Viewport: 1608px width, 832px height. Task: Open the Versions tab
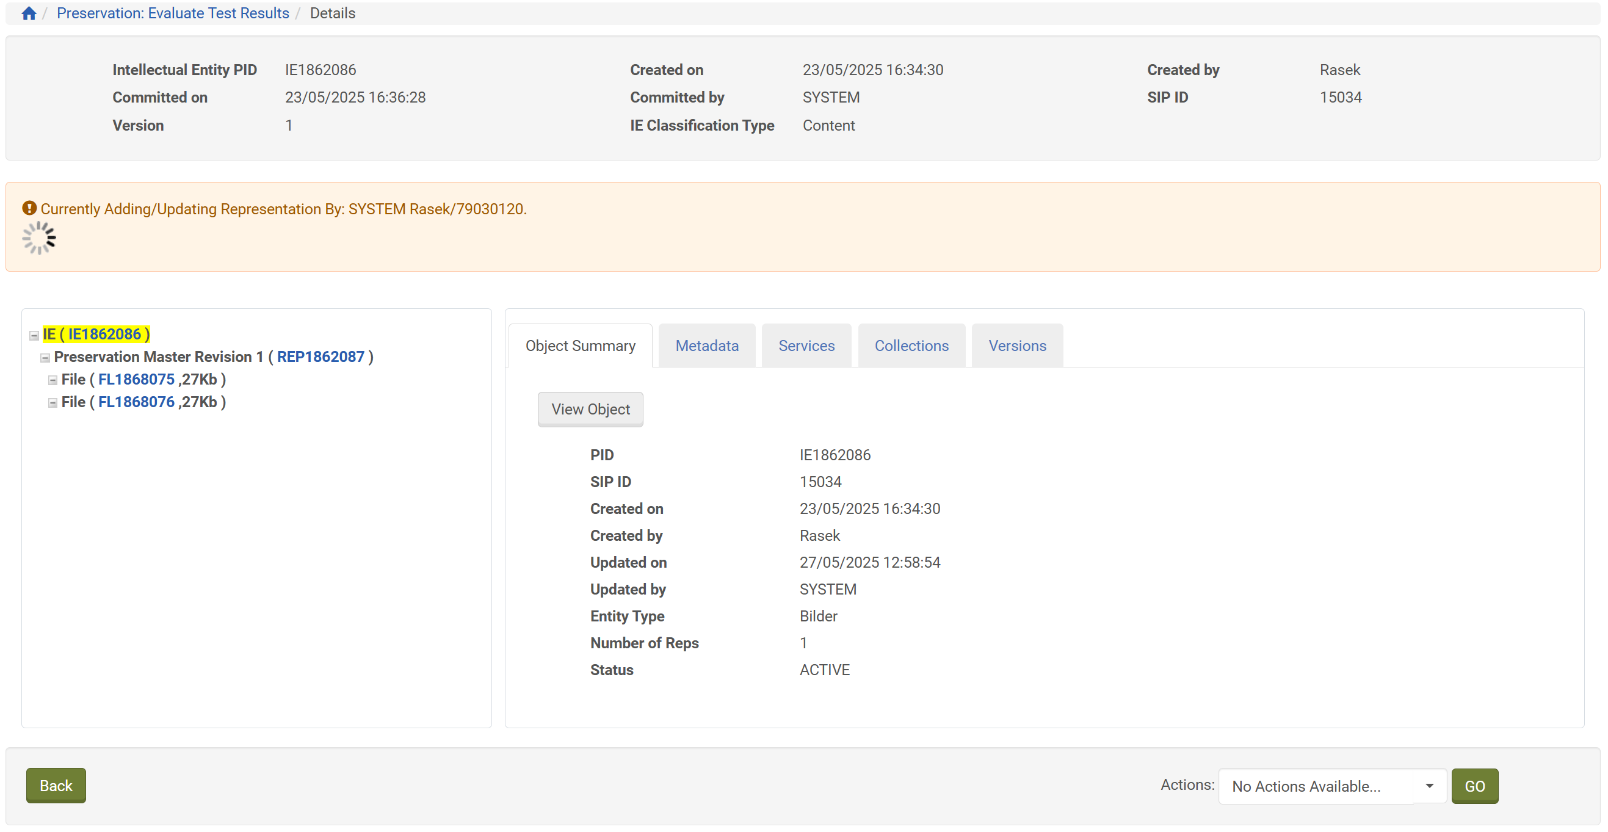click(1017, 345)
